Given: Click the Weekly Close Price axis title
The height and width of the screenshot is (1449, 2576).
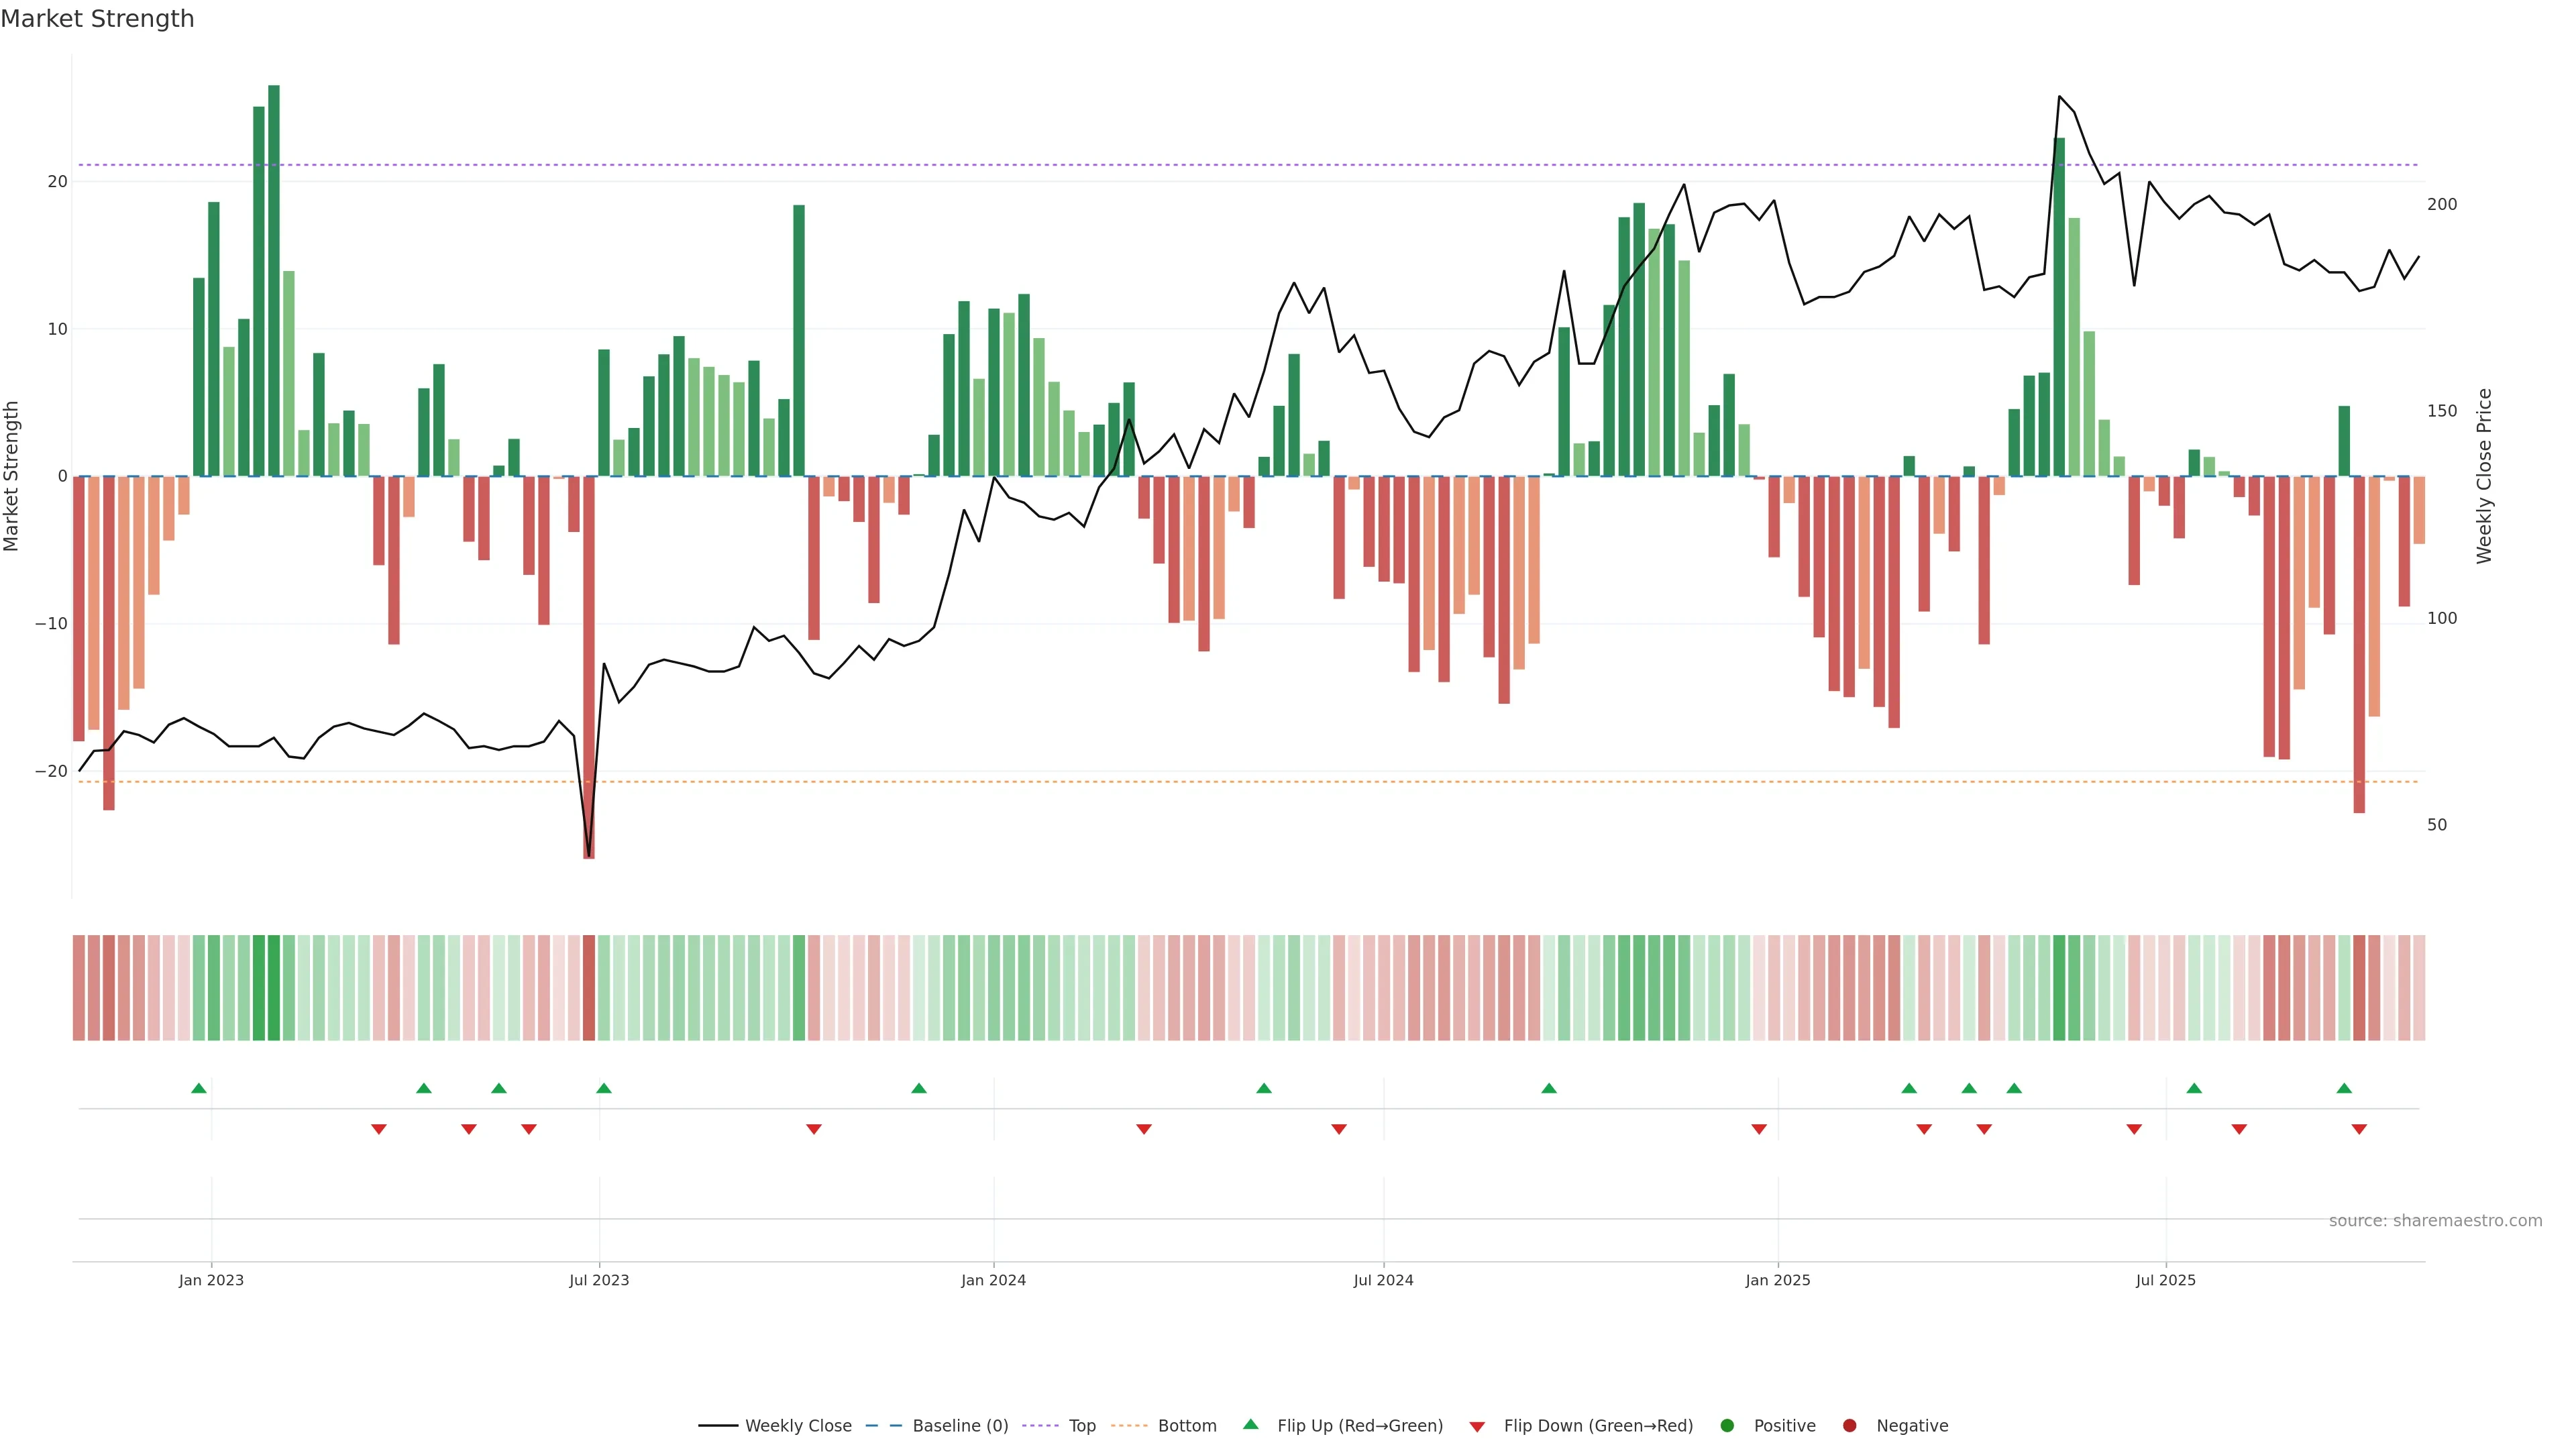Looking at the screenshot, I should pyautogui.click(x=2484, y=476).
